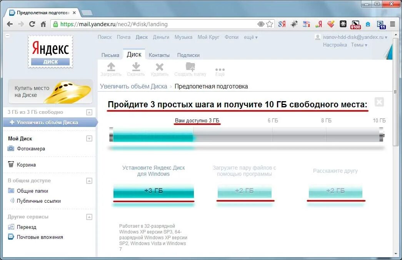
Task: Close the browser tab
Action: click(74, 13)
